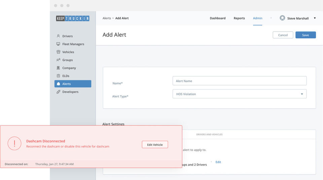The image size is (323, 180).
Task: Open Fleet Managers in sidebar
Action: tap(73, 44)
